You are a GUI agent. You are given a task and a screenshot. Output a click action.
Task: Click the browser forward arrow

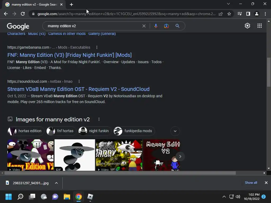pyautogui.click(x=14, y=14)
